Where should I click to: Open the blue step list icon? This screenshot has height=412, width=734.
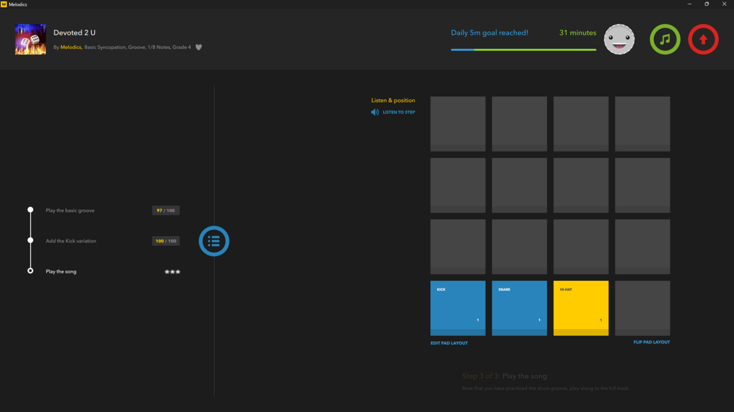(x=214, y=241)
